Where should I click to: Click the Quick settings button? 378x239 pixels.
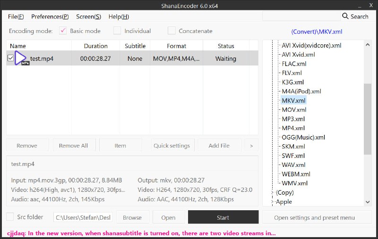[x=172, y=146]
